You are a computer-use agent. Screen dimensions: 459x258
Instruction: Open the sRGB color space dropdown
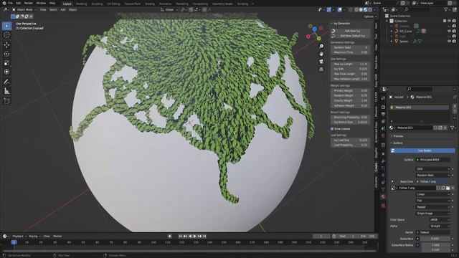tap(440, 220)
